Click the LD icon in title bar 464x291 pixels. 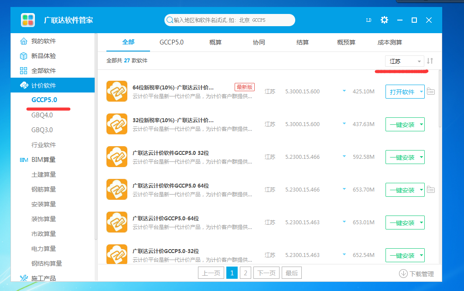click(369, 20)
